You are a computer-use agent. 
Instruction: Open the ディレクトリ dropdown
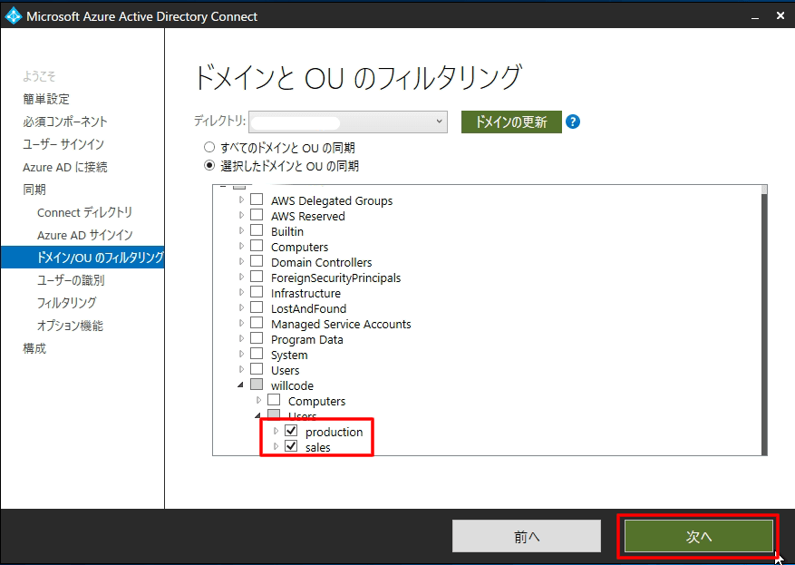pos(348,122)
